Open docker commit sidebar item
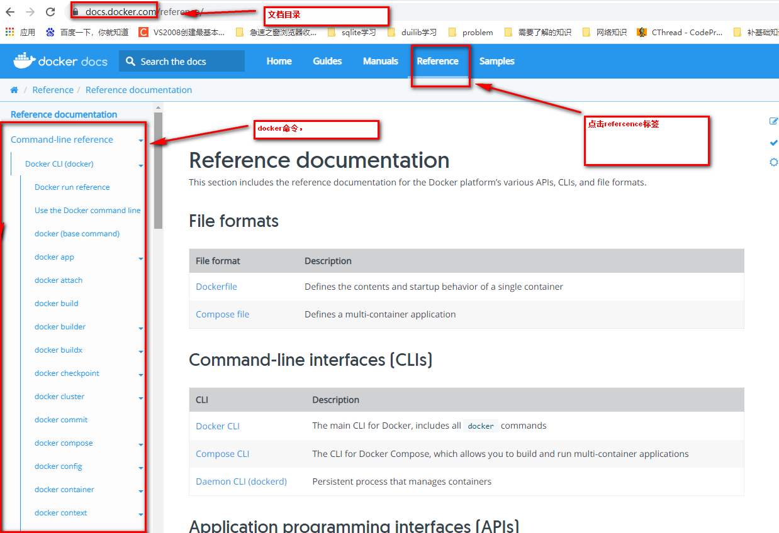Image resolution: width=779 pixels, height=533 pixels. click(61, 420)
